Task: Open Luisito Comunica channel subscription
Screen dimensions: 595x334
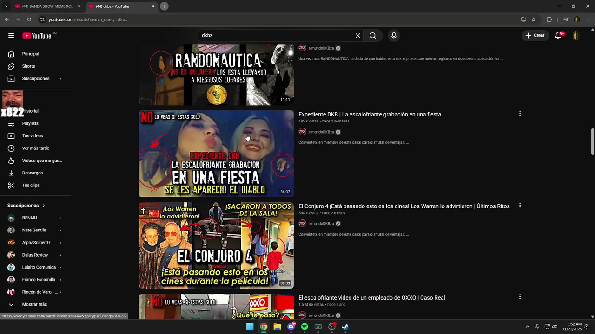Action: pyautogui.click(x=35, y=267)
